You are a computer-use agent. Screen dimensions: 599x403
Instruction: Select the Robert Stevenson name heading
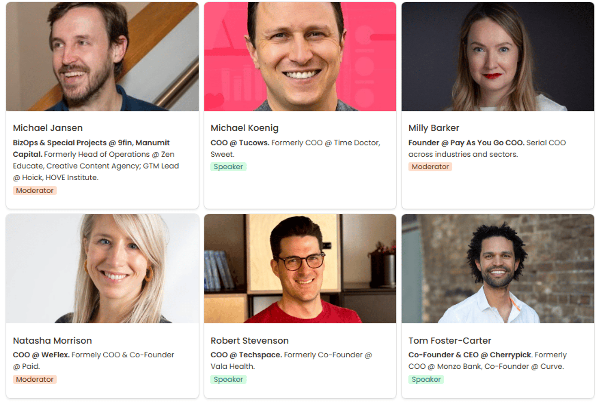[250, 341]
